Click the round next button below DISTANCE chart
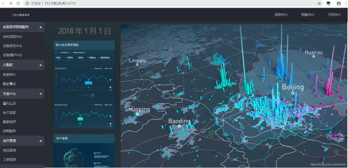 [x=93, y=95]
